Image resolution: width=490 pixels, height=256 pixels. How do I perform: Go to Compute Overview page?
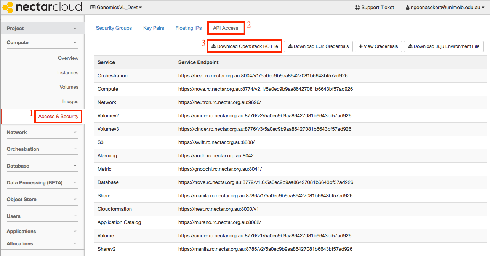(68, 58)
